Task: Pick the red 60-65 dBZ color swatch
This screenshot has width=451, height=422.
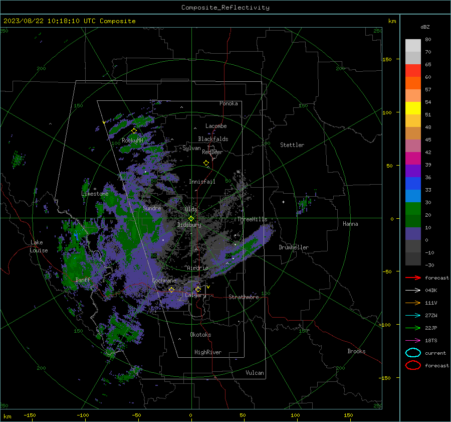Action: pos(413,71)
